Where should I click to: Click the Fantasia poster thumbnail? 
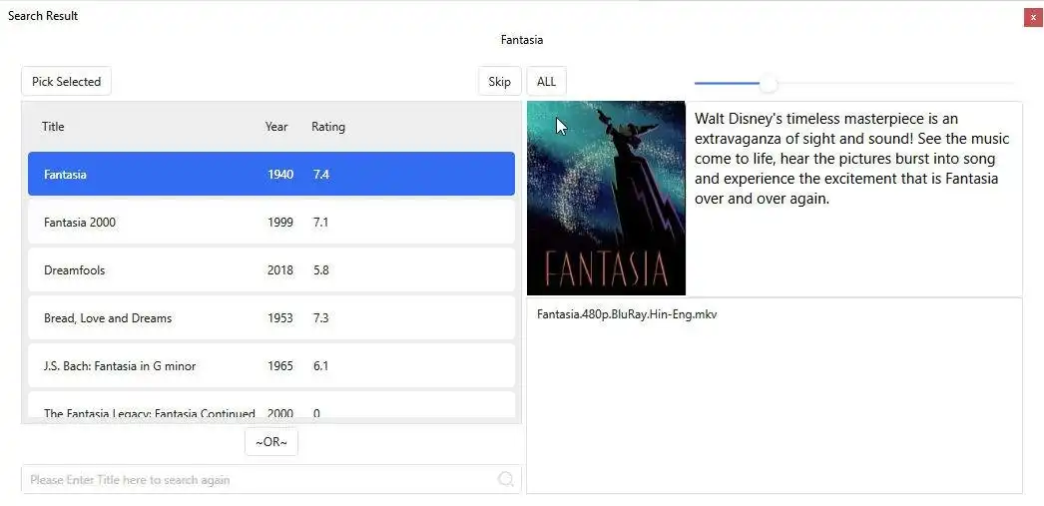click(606, 198)
